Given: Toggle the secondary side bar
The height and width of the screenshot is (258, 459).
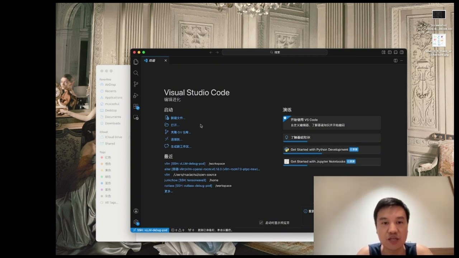Looking at the screenshot, I should pos(402,52).
